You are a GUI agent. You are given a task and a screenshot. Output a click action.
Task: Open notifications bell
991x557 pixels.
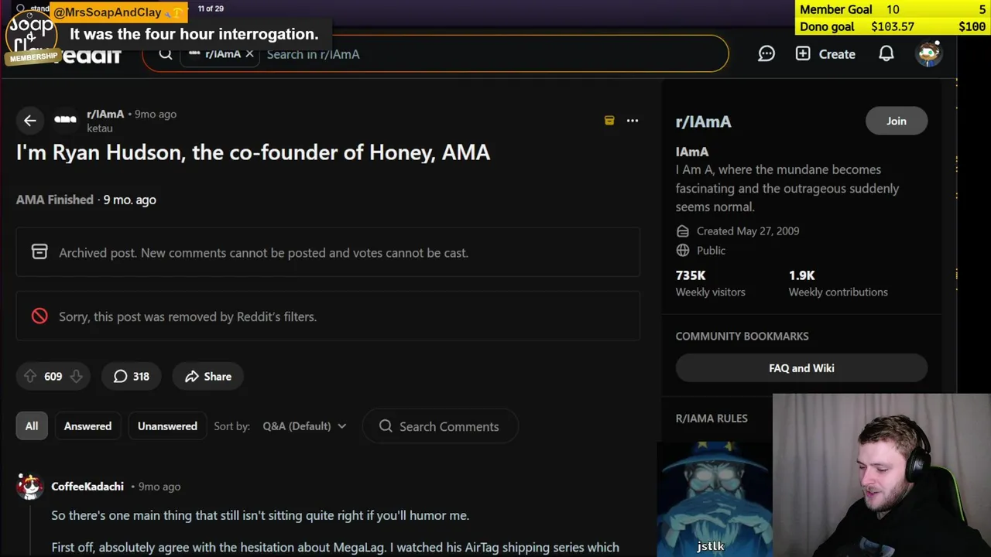pos(886,54)
